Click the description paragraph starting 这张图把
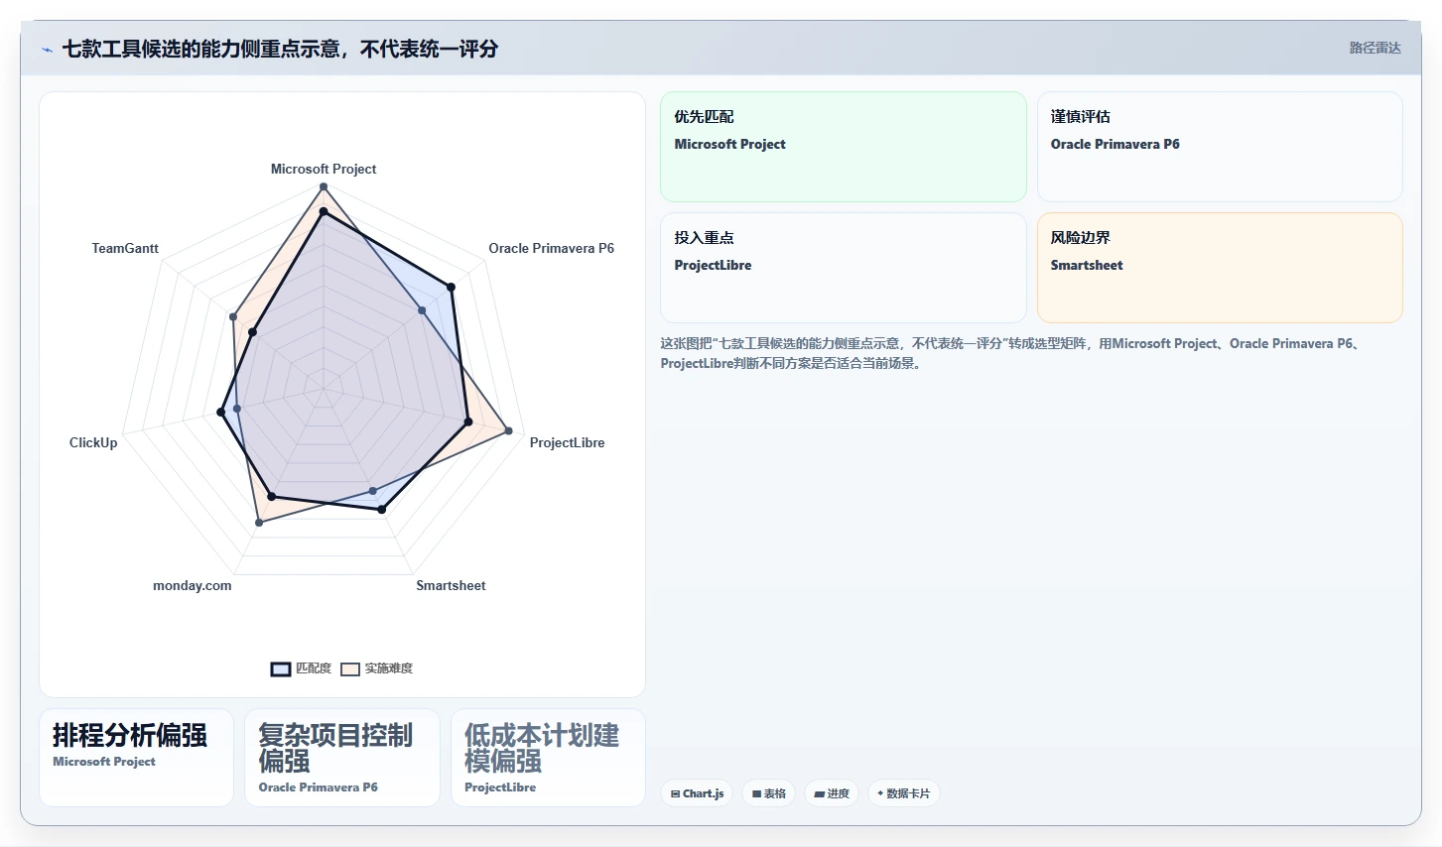The height and width of the screenshot is (847, 1442). (1013, 353)
